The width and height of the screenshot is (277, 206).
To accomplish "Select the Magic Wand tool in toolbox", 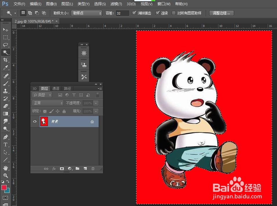I will 6,52.
